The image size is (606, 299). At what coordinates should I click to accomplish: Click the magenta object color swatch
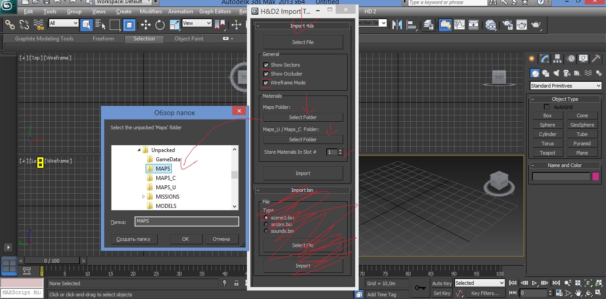pos(595,176)
